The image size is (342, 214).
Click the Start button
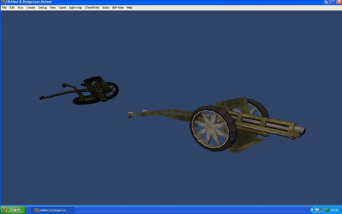tap(13, 210)
